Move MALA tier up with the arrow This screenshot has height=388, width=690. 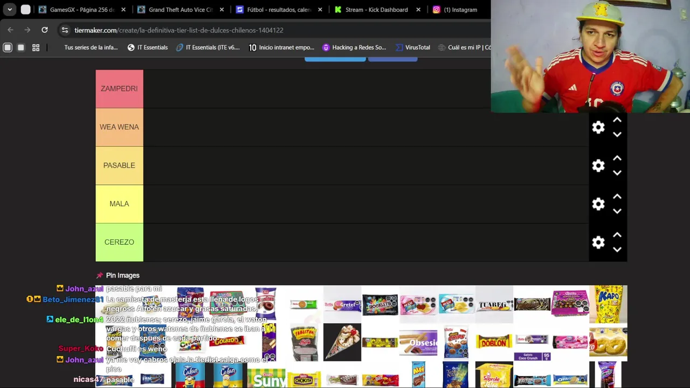(x=617, y=197)
